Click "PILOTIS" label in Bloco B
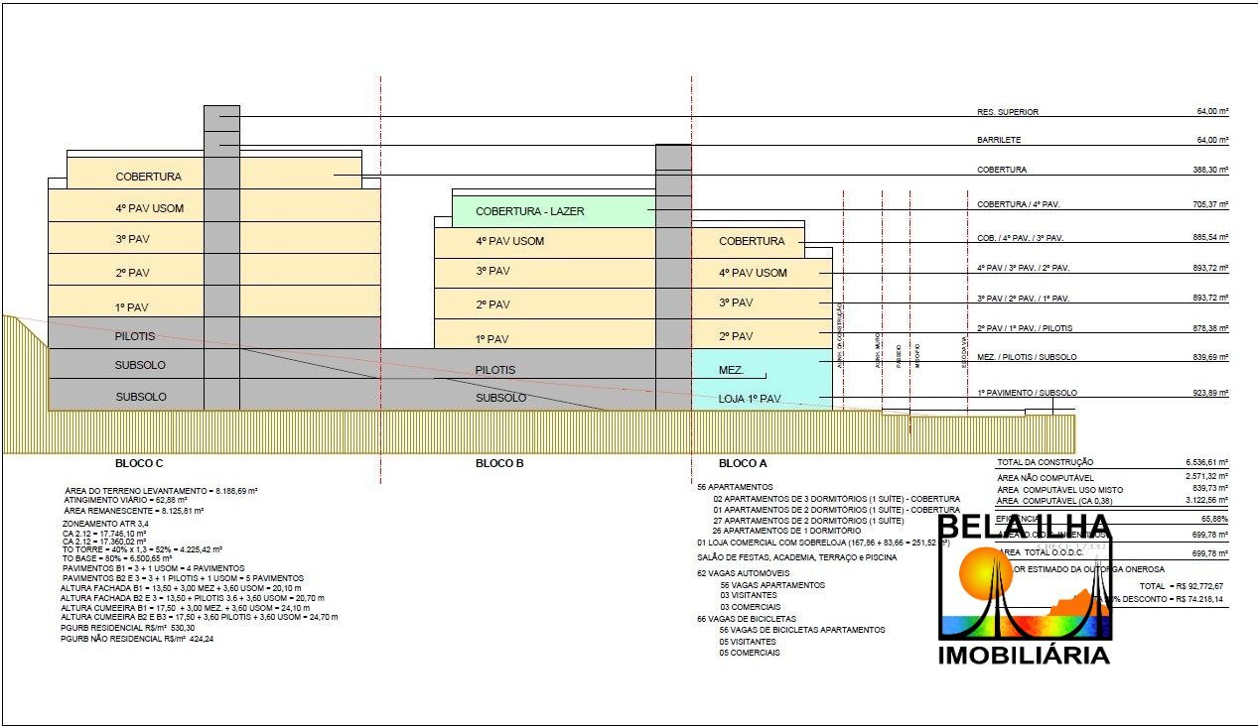This screenshot has height=726, width=1258. pyautogui.click(x=495, y=370)
